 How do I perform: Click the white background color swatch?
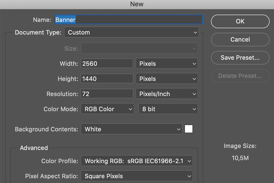tap(189, 129)
